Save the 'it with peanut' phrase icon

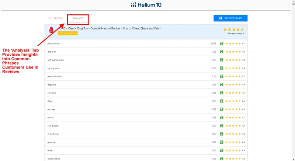click(222, 159)
